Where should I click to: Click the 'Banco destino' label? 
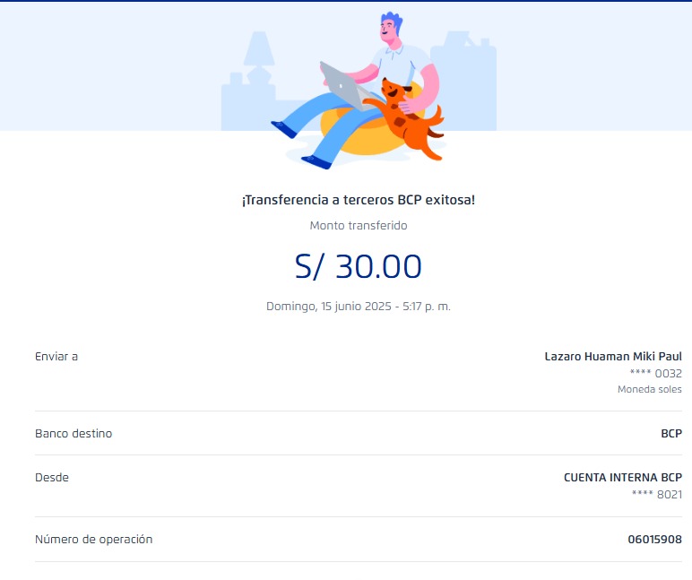click(x=74, y=434)
